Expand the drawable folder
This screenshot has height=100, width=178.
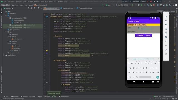click(x=8, y=34)
